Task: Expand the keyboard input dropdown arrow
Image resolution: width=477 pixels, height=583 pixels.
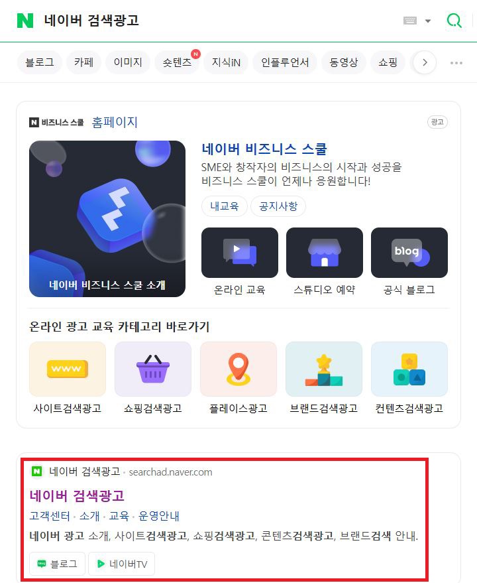Action: tap(428, 21)
